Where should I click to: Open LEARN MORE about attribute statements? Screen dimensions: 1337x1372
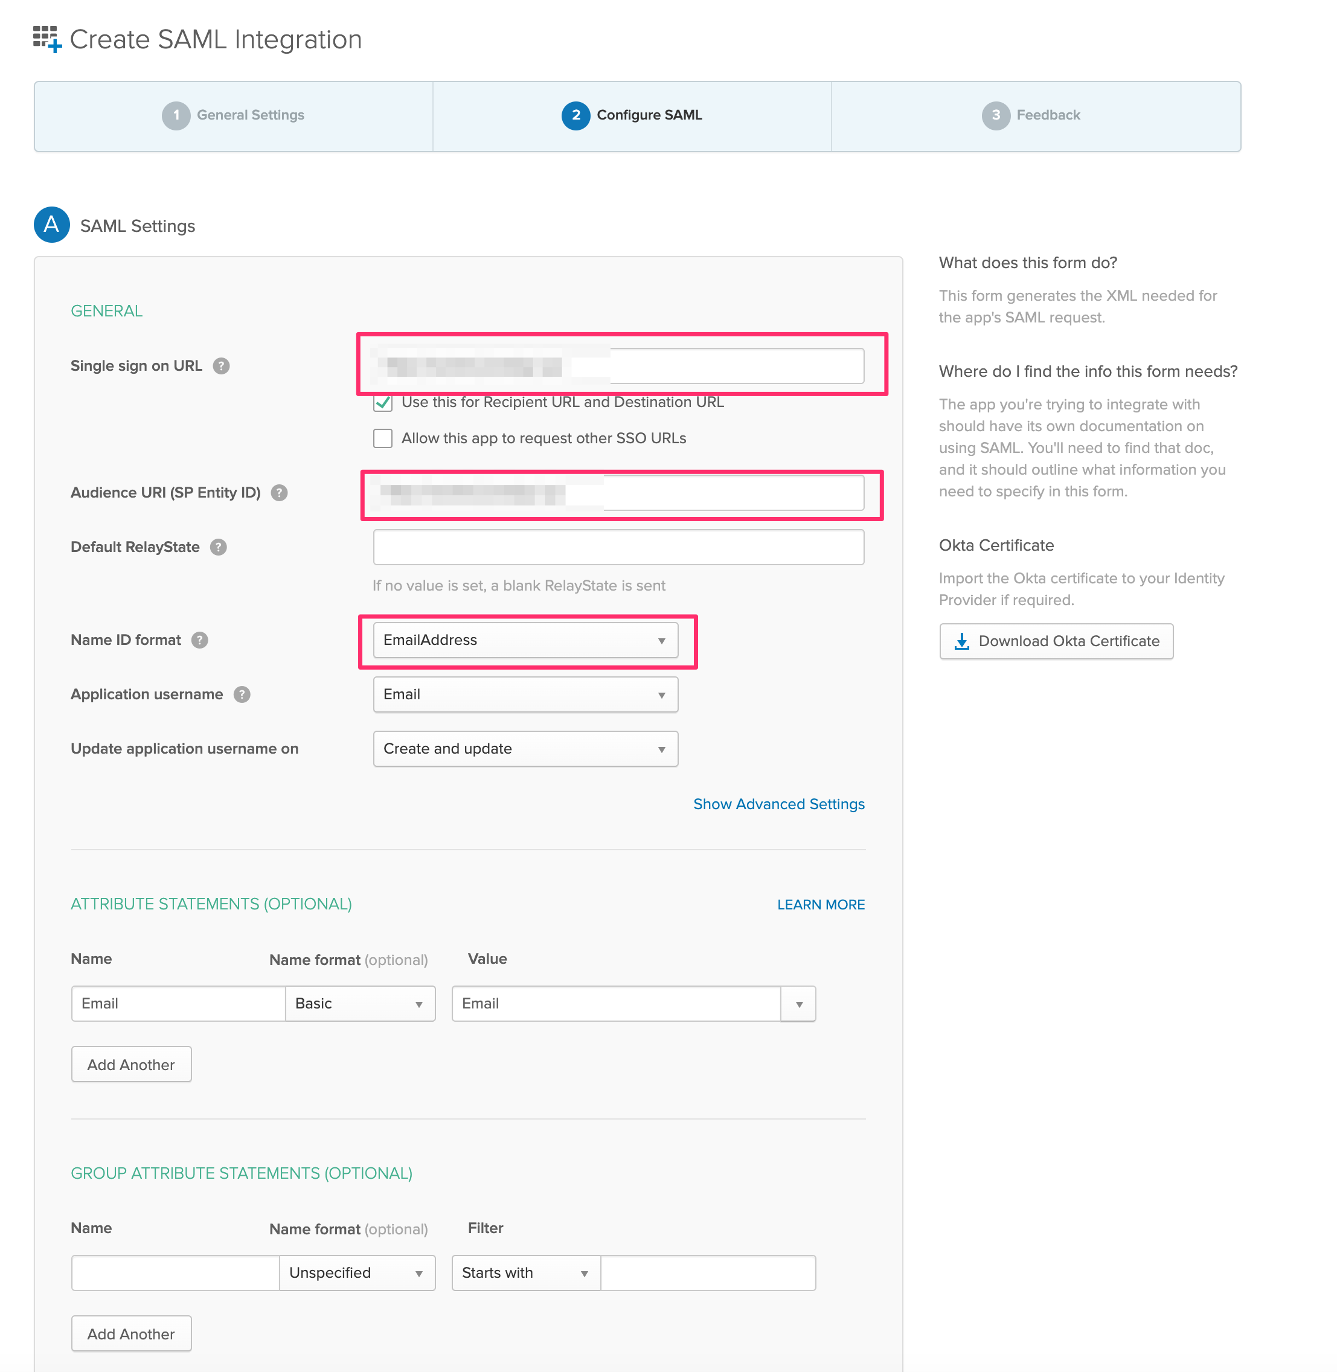(x=821, y=905)
